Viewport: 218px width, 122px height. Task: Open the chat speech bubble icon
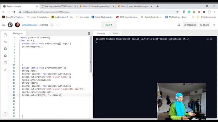[x=179, y=25]
